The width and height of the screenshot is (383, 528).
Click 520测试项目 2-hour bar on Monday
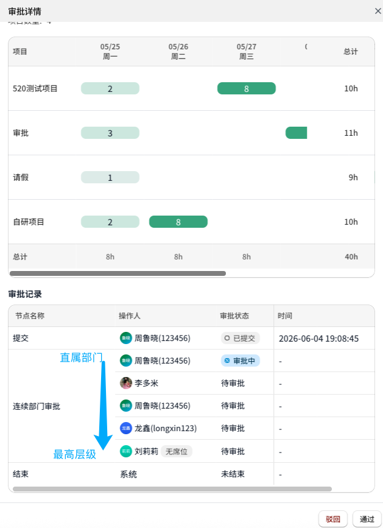110,88
